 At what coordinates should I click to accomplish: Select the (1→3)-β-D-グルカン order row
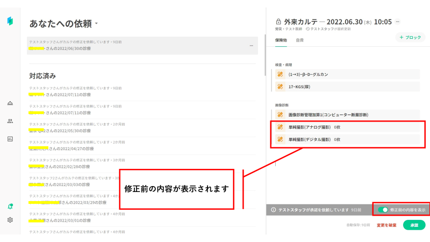coord(347,74)
